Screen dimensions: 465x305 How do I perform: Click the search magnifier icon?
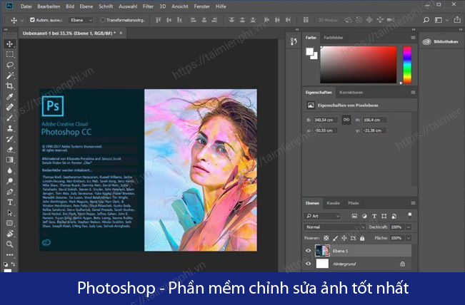coord(426,20)
